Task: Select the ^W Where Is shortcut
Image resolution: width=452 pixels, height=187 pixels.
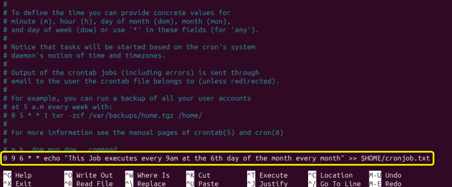Action: [147, 176]
